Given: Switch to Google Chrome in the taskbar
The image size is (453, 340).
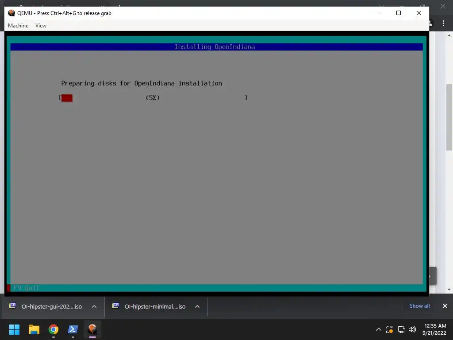Looking at the screenshot, I should pyautogui.click(x=54, y=329).
